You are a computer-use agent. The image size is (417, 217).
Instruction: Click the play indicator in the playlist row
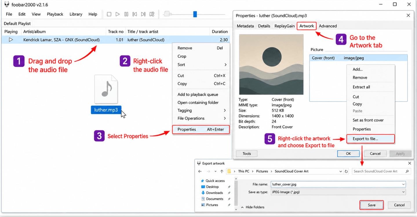[x=11, y=40]
